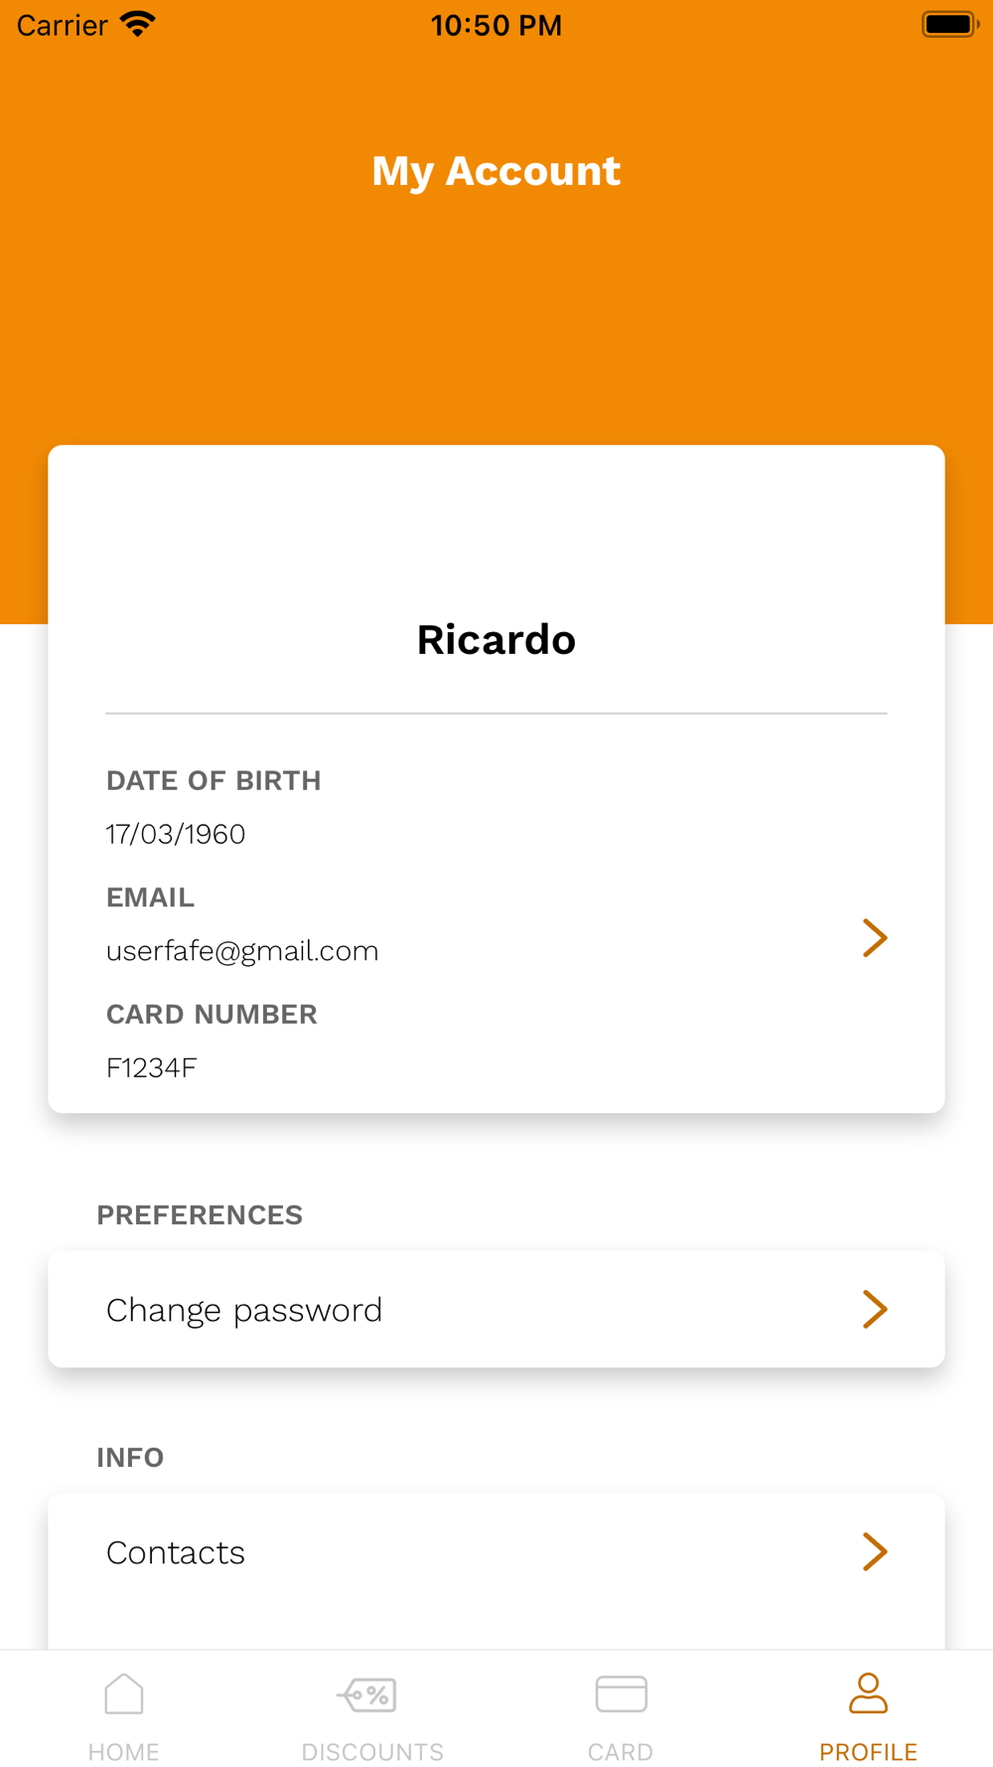Open the Discounts tag icon
This screenshot has height=1767, width=993.
click(x=368, y=1694)
